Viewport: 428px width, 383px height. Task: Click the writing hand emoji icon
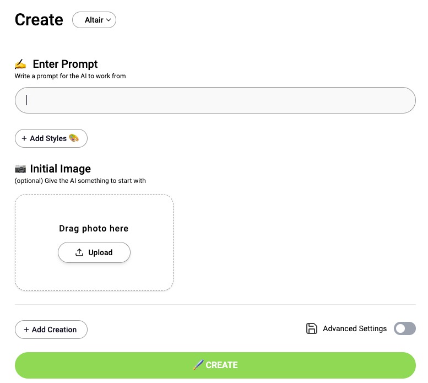click(x=20, y=64)
